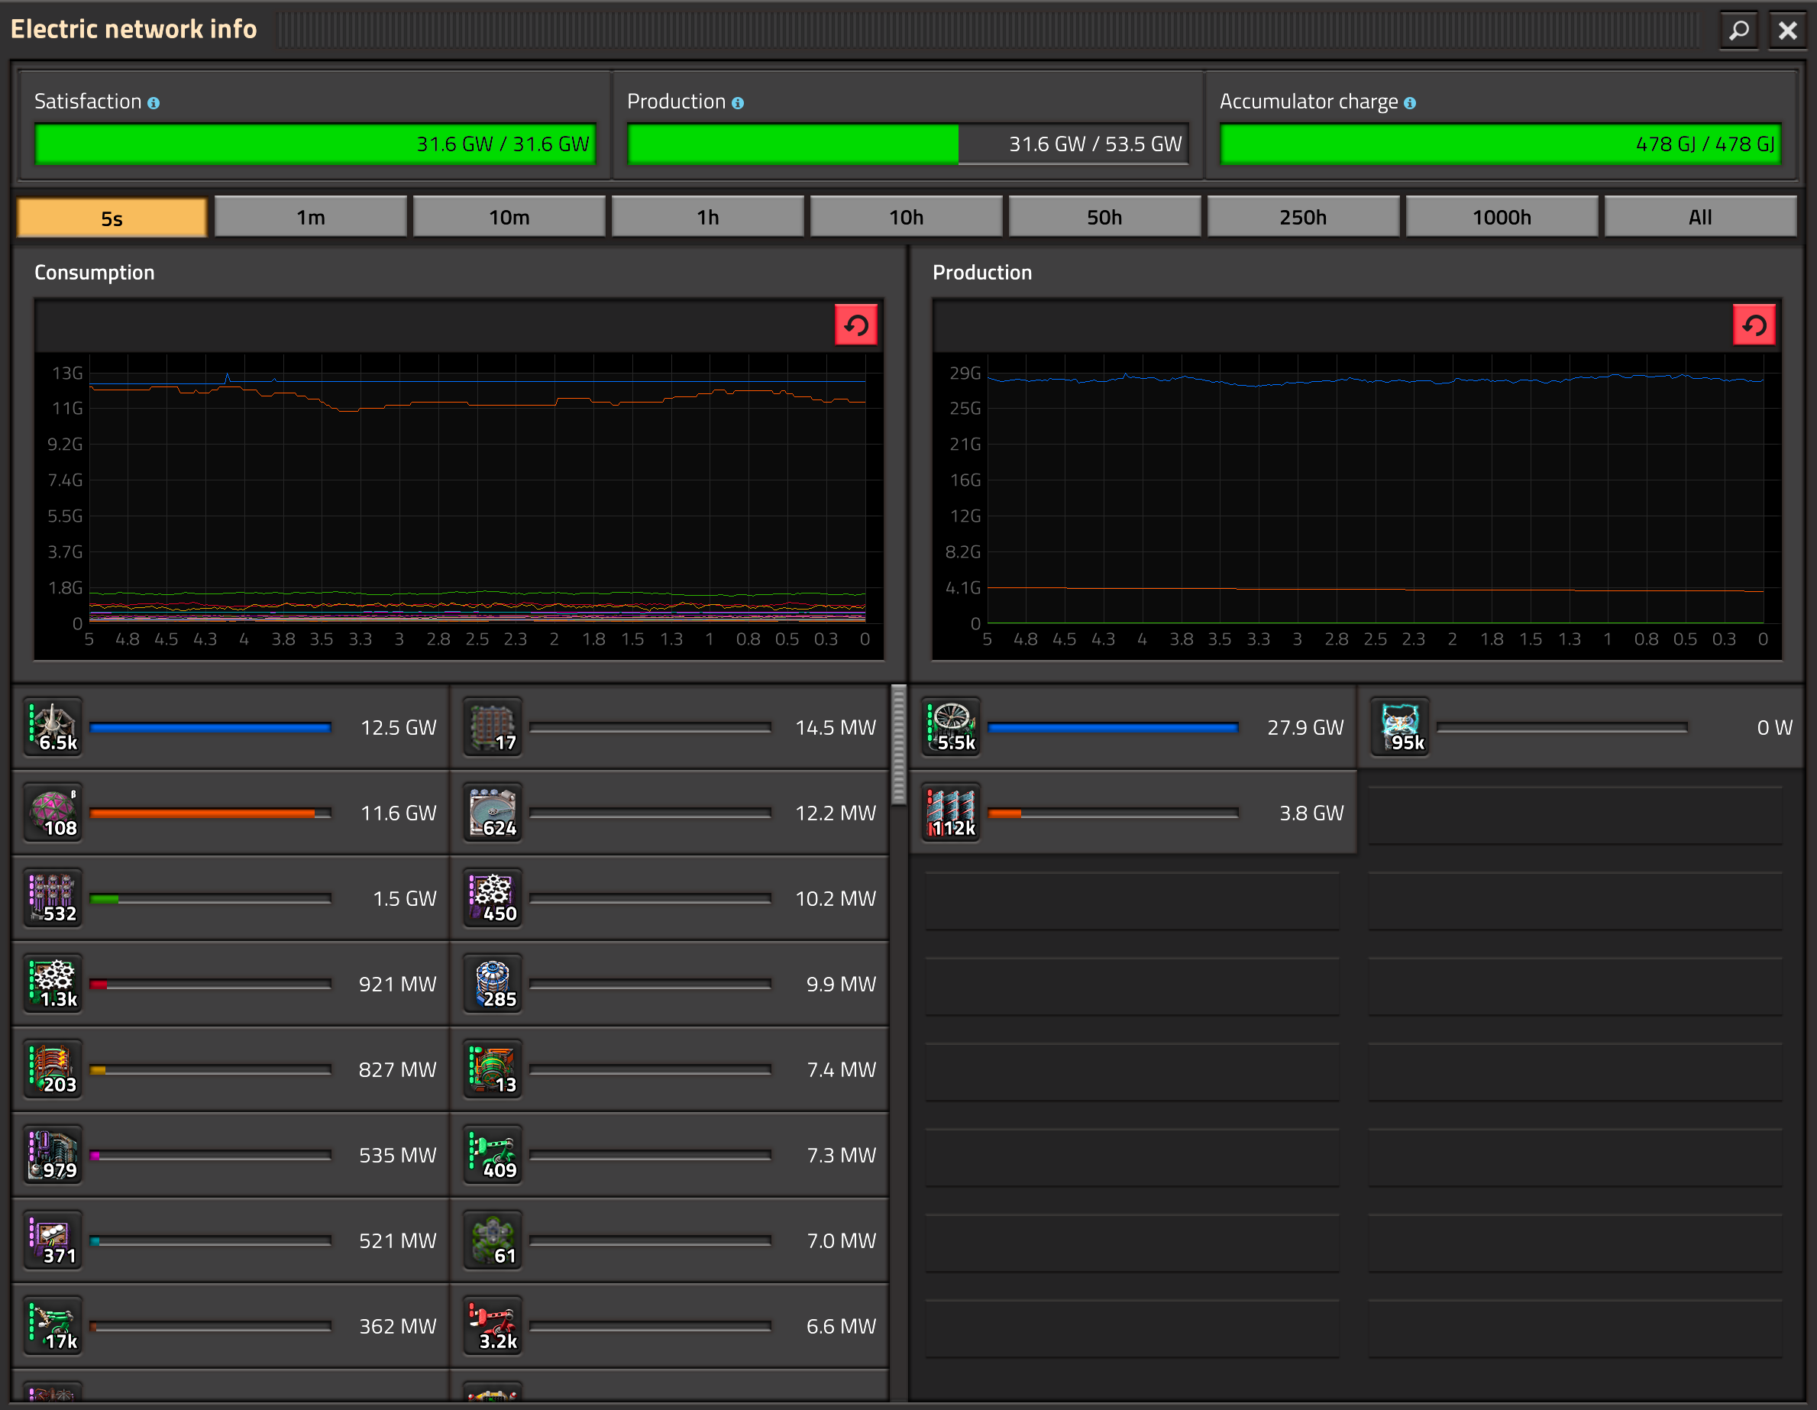The height and width of the screenshot is (1410, 1817).
Task: Click the blue bar of the 27.9 GW row
Action: pos(1112,728)
